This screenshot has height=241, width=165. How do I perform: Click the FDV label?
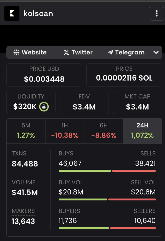pyautogui.click(x=84, y=97)
